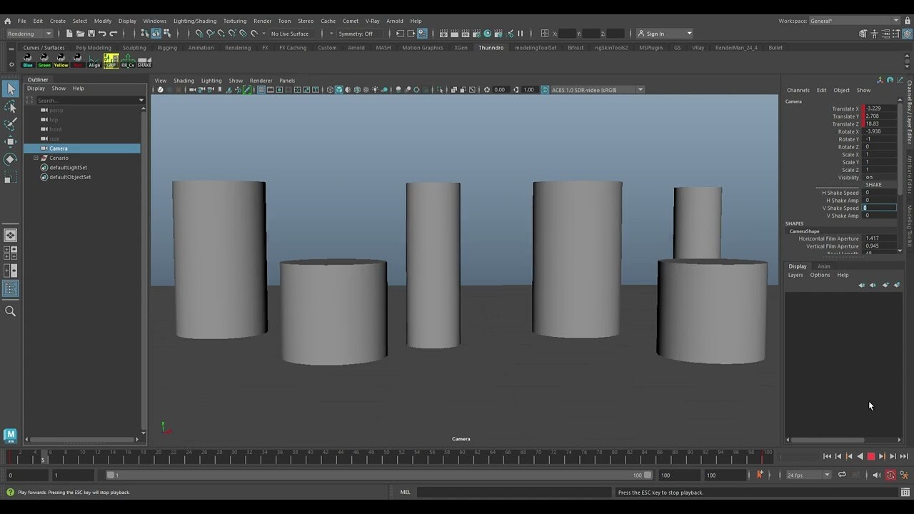The height and width of the screenshot is (514, 914).
Task: Mute playback audio with the speaker icon
Action: click(x=878, y=475)
